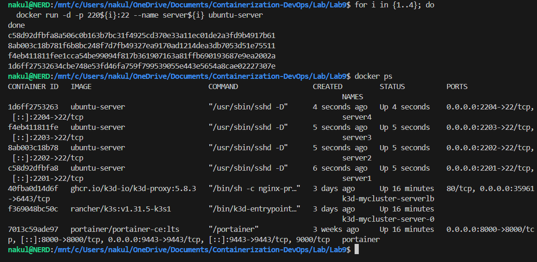Click the "3 weeks ago" created value

pyautogui.click(x=336, y=229)
